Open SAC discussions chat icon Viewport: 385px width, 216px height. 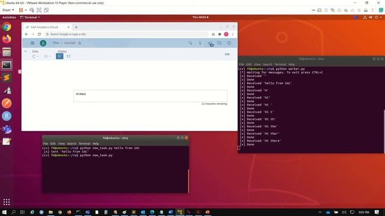[219, 43]
